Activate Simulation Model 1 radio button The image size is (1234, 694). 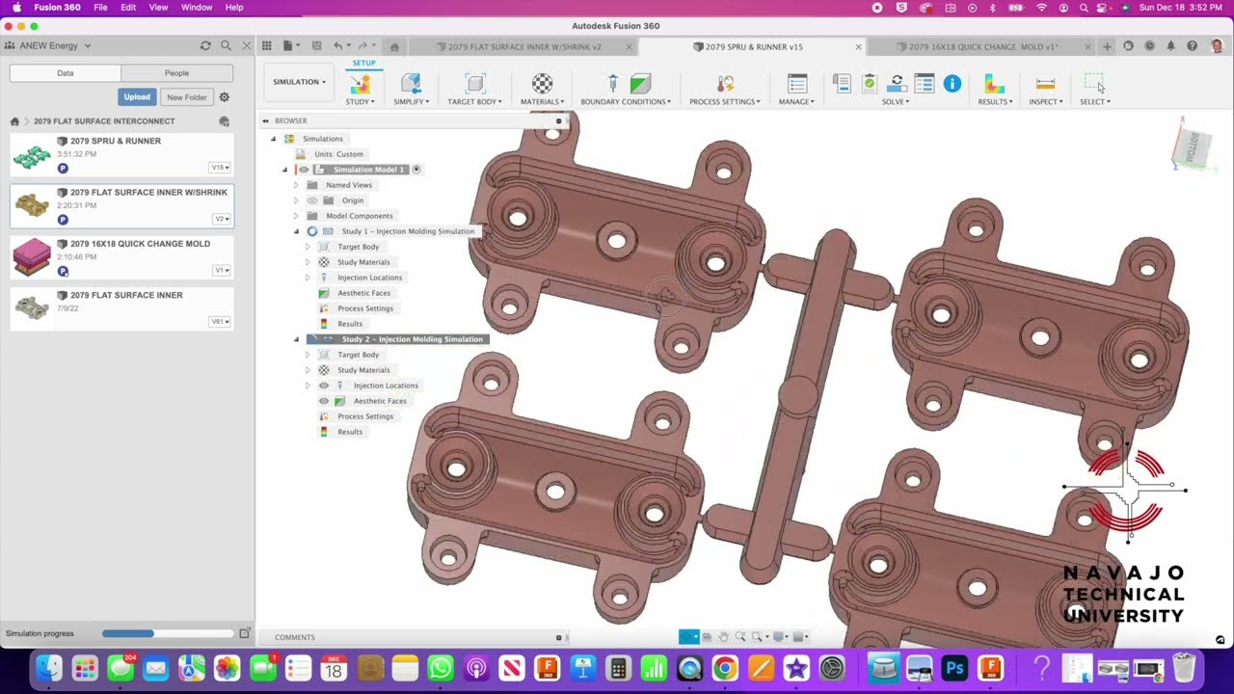point(416,170)
